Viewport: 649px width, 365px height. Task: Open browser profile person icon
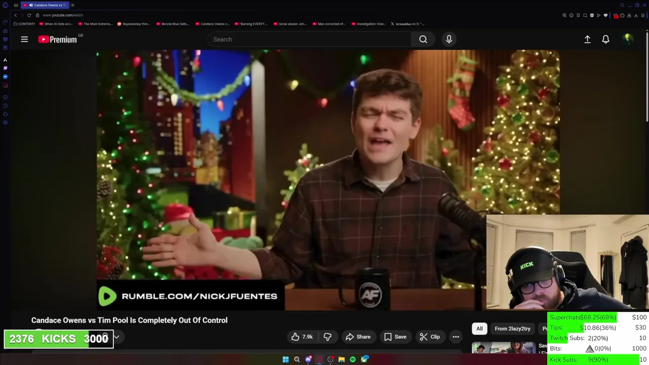click(x=629, y=15)
